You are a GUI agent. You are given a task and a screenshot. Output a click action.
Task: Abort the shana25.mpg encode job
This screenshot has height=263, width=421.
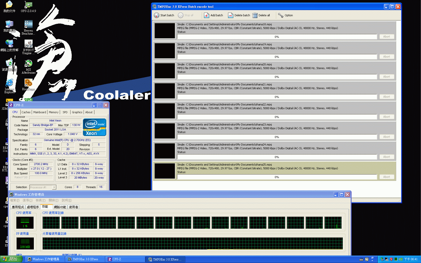tap(386, 177)
